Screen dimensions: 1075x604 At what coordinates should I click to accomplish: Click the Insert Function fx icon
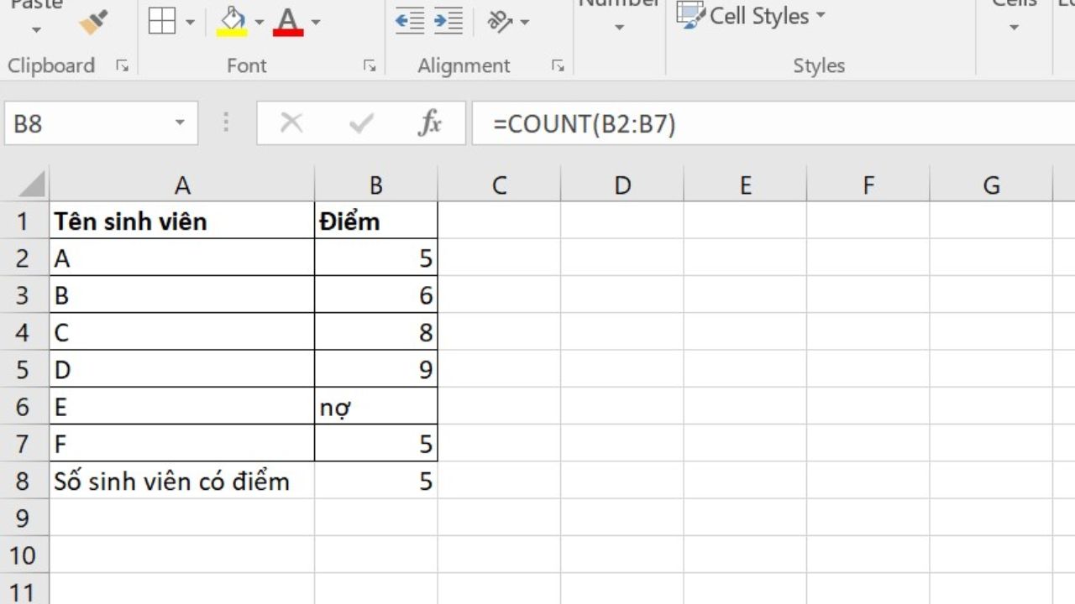429,124
